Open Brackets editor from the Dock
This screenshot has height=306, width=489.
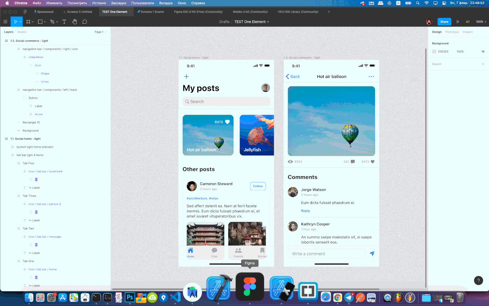[x=308, y=292]
